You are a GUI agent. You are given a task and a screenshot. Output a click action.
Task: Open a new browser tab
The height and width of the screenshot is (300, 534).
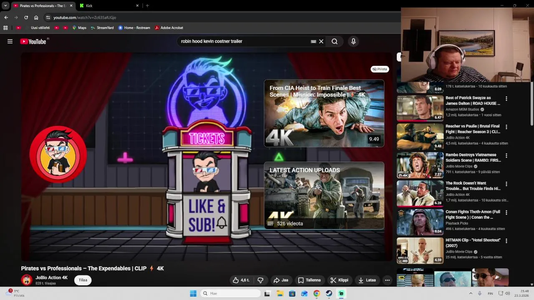[147, 6]
